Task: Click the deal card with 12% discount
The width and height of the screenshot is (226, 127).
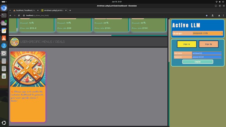Action: [x=37, y=25]
